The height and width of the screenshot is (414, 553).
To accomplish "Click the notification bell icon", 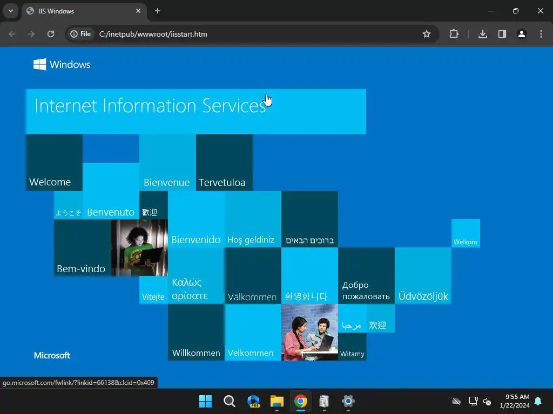I will 538,401.
